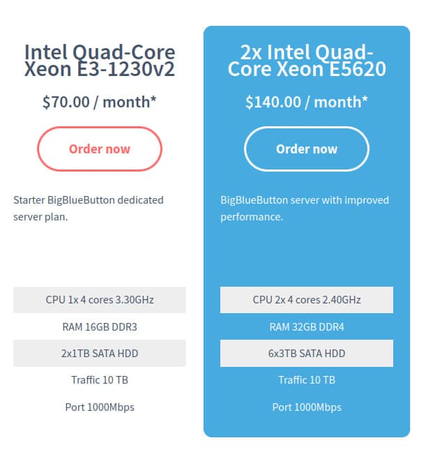Click the Starter BigBlueButton dedicated server description
This screenshot has height=452, width=426.
(89, 208)
